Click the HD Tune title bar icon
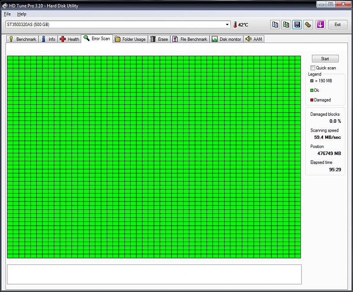Image resolution: width=353 pixels, height=292 pixels. click(x=5, y=6)
